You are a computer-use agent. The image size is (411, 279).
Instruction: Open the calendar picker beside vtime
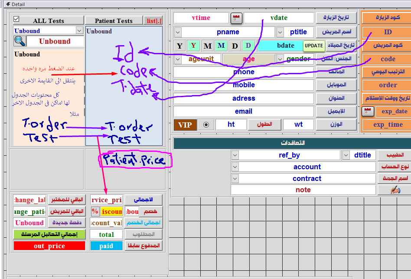pos(235,18)
